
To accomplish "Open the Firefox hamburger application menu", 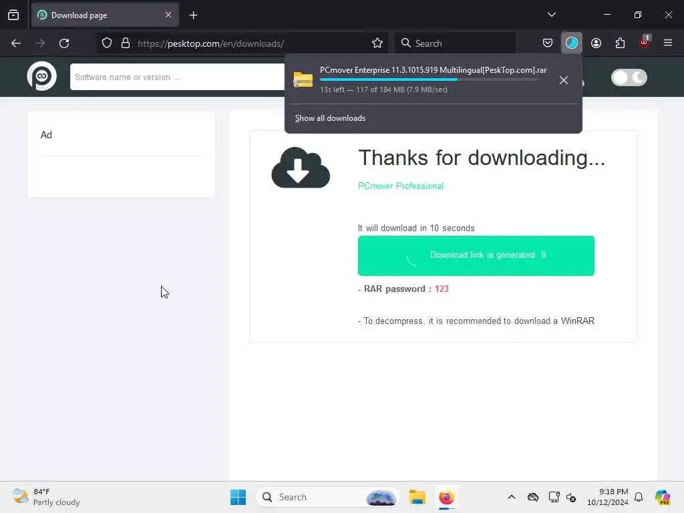I will click(668, 43).
